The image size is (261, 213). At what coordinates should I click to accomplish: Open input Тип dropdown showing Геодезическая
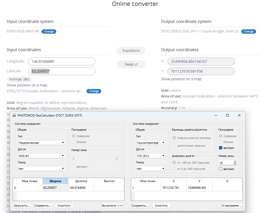42,143
